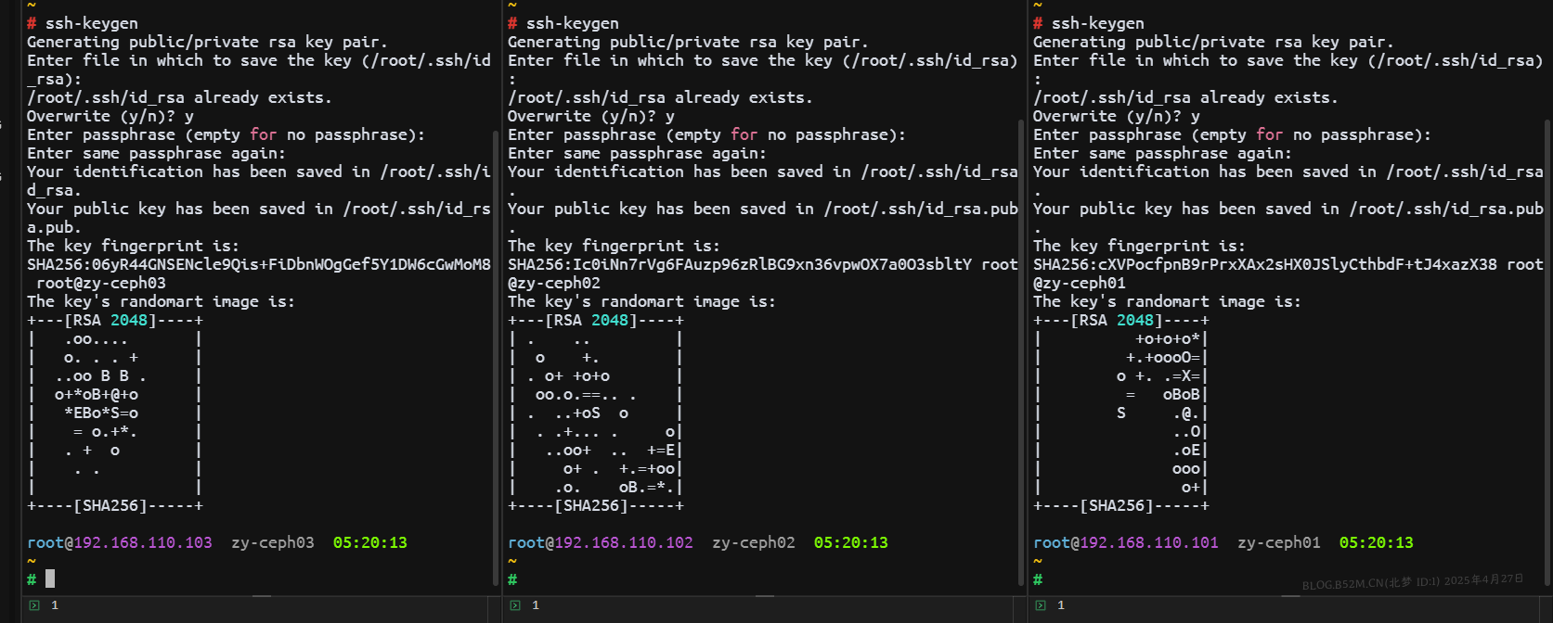This screenshot has height=623, width=1553.
Task: Click hostname zy-ceph02 in the status line
Action: click(x=754, y=542)
